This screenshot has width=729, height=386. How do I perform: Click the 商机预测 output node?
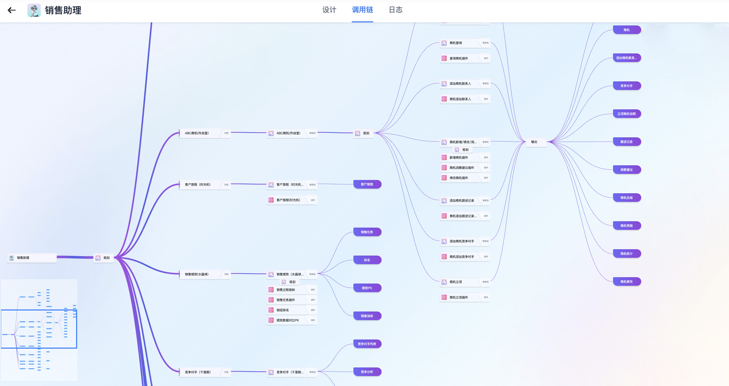627,226
